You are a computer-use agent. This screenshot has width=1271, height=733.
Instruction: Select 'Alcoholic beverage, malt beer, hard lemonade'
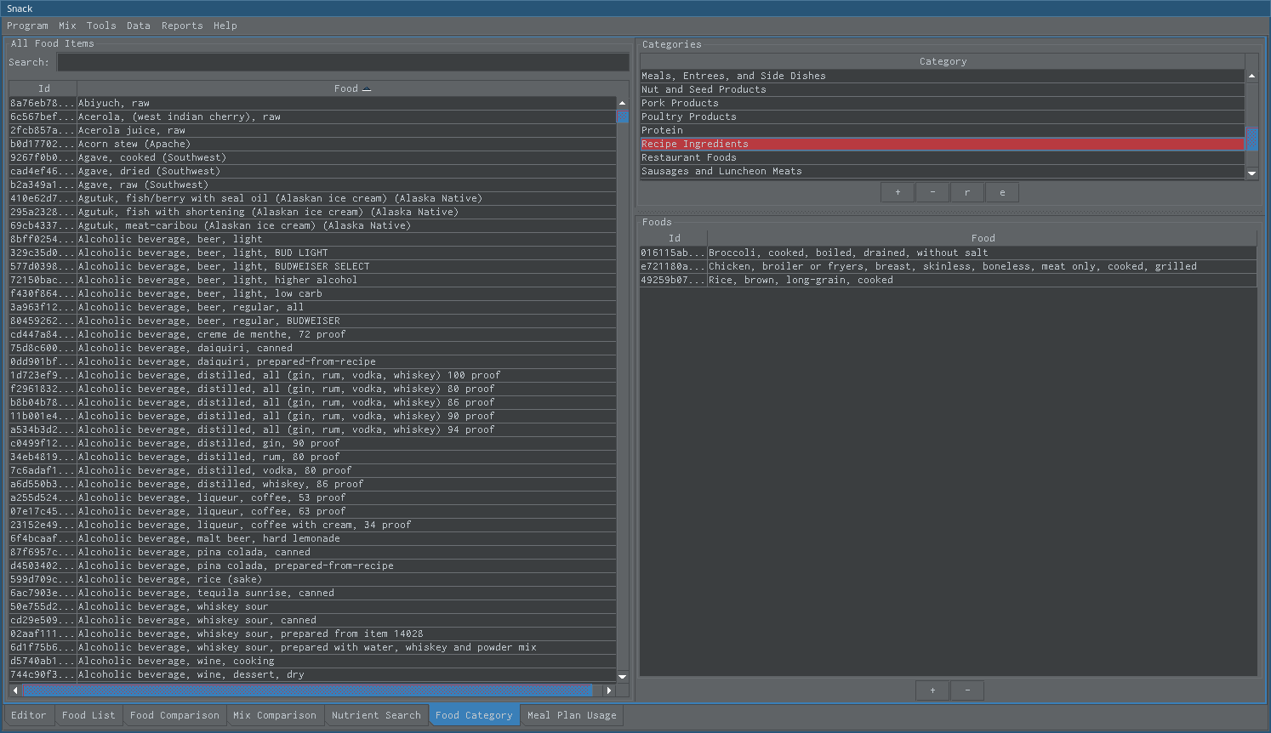pos(312,538)
